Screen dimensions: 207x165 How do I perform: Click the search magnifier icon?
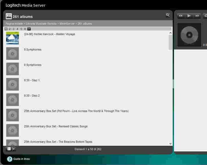[x=168, y=15]
